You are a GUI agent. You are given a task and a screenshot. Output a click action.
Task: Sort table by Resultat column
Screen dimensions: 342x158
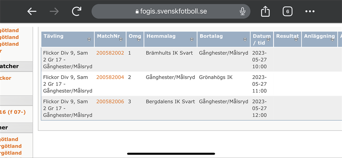tap(287, 39)
